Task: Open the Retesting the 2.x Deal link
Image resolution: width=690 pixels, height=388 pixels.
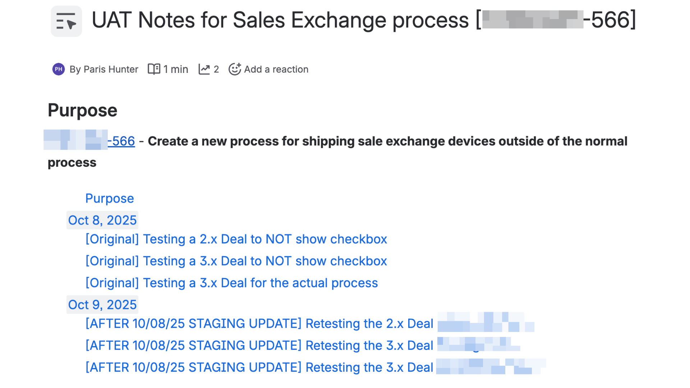Action: coord(259,324)
